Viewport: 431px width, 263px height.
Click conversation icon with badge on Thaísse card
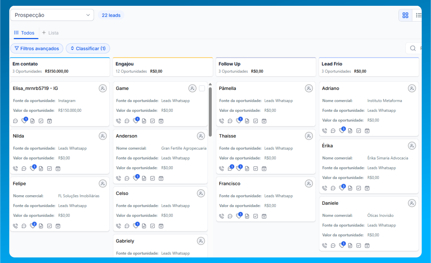230,169
